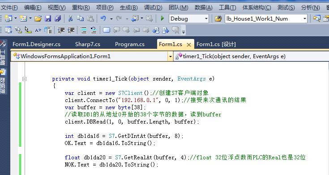This screenshot has width=329, height=175.
Task: Click the Copy icon
Action: click(81, 19)
